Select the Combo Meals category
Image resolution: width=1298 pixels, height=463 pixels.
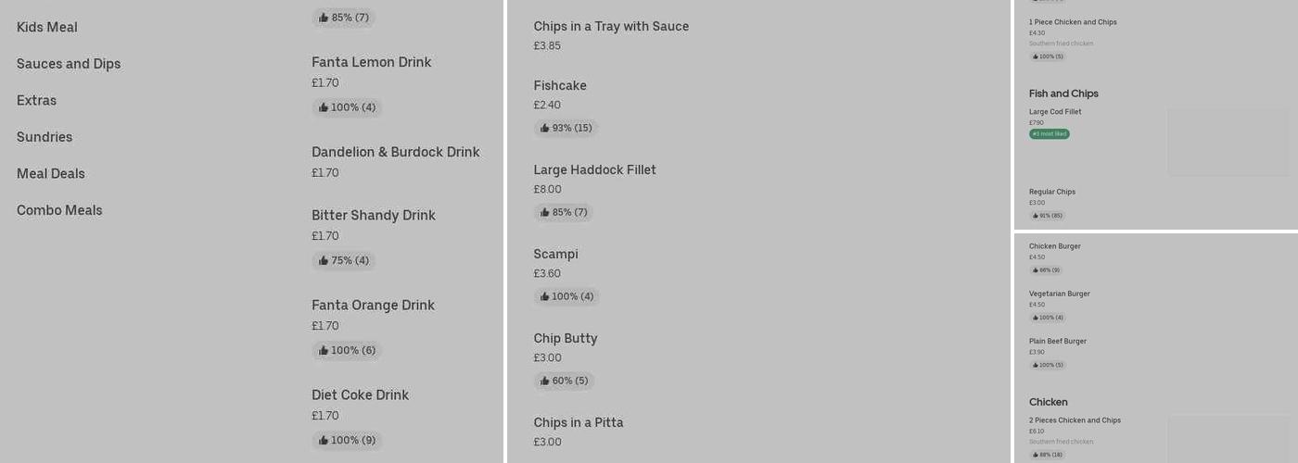pos(59,210)
